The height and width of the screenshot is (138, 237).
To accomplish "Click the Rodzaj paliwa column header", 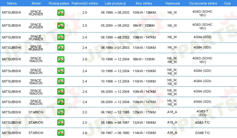I will 59,3.
